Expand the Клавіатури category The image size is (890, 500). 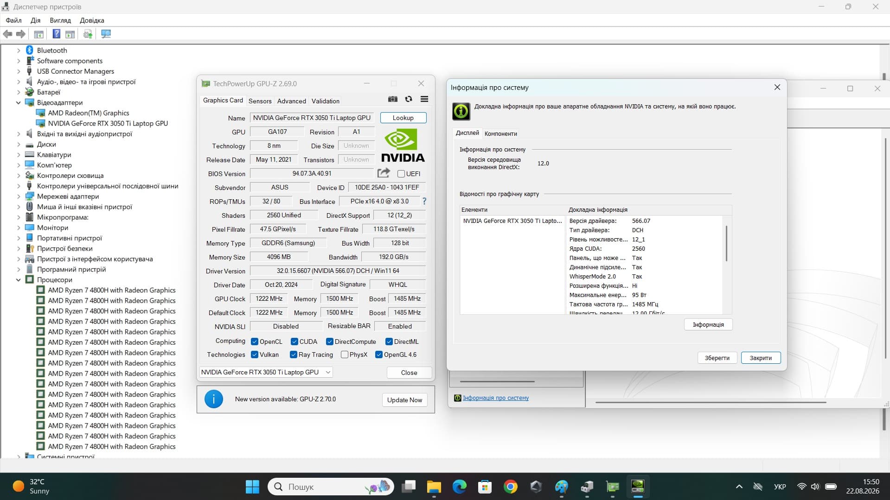coord(19,155)
